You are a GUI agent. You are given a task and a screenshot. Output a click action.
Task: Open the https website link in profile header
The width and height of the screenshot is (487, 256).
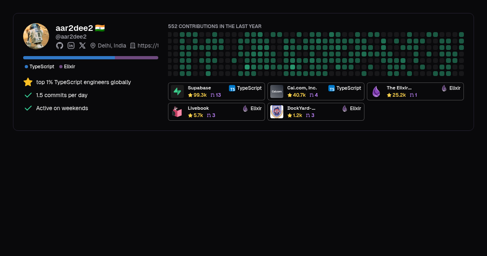pyautogui.click(x=148, y=46)
